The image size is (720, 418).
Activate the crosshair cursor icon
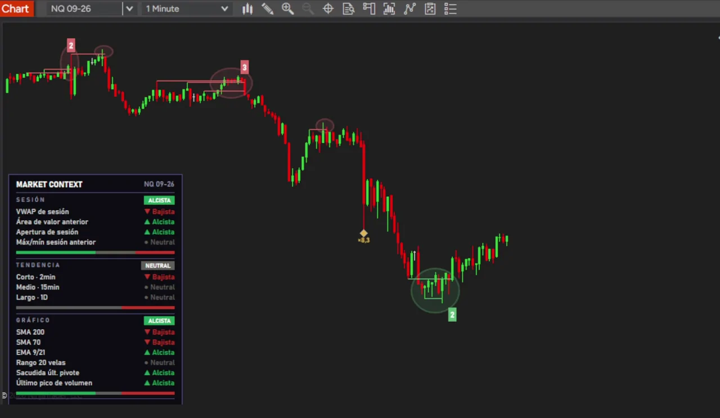tap(328, 9)
